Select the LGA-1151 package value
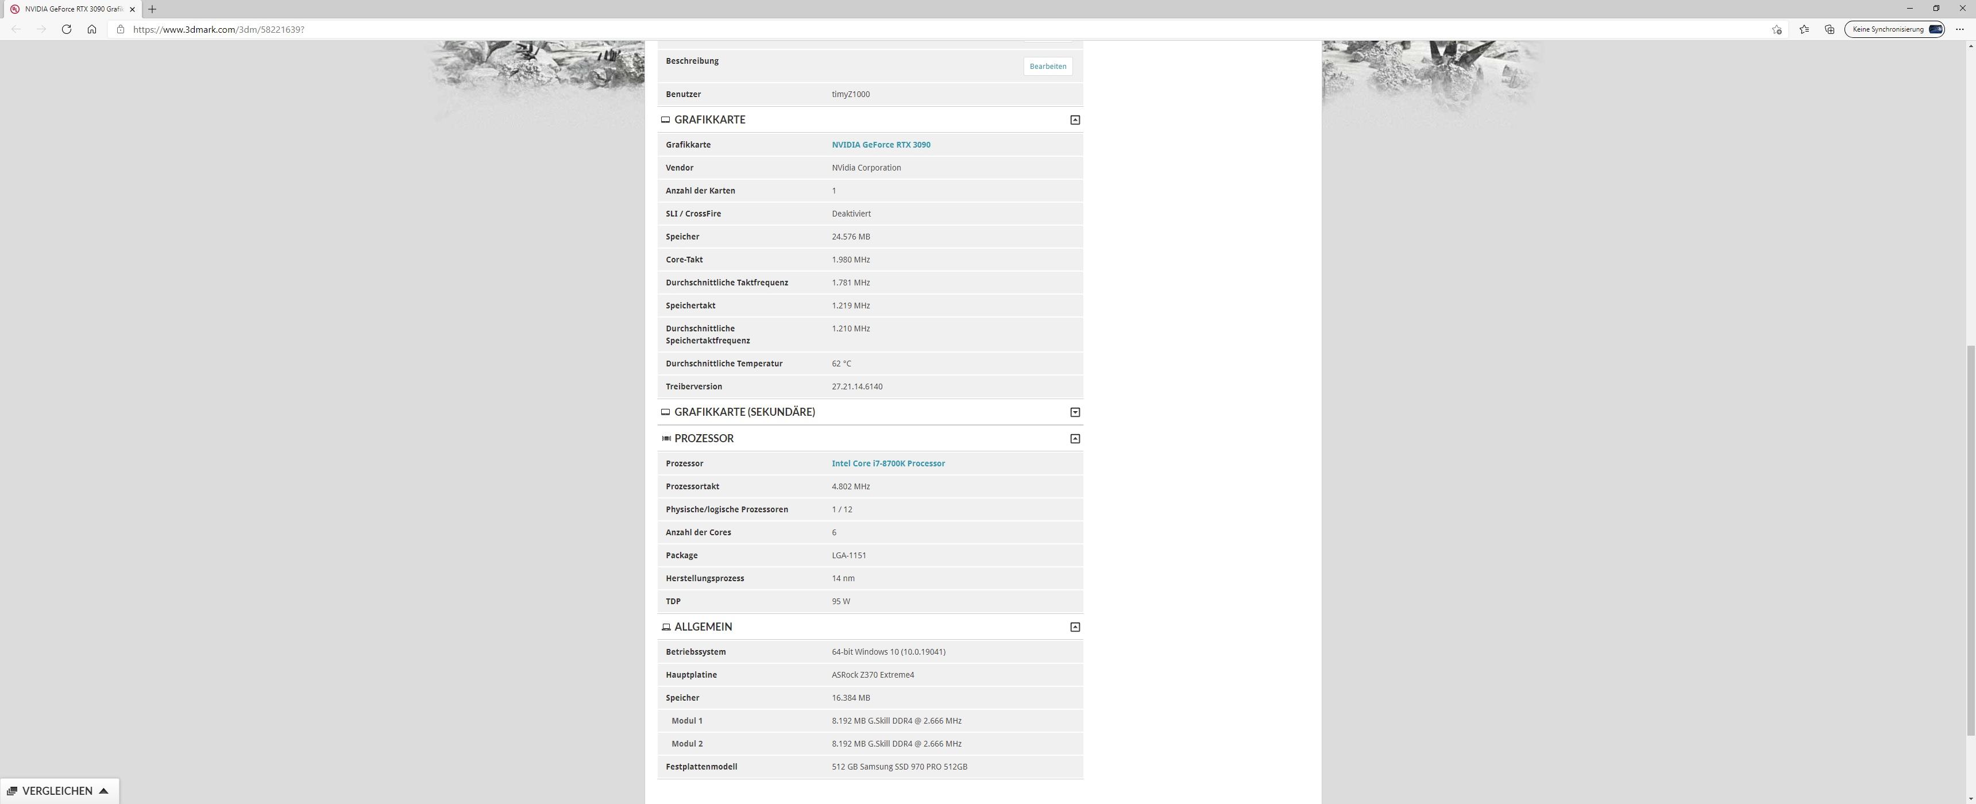Image resolution: width=1976 pixels, height=804 pixels. 848,555
